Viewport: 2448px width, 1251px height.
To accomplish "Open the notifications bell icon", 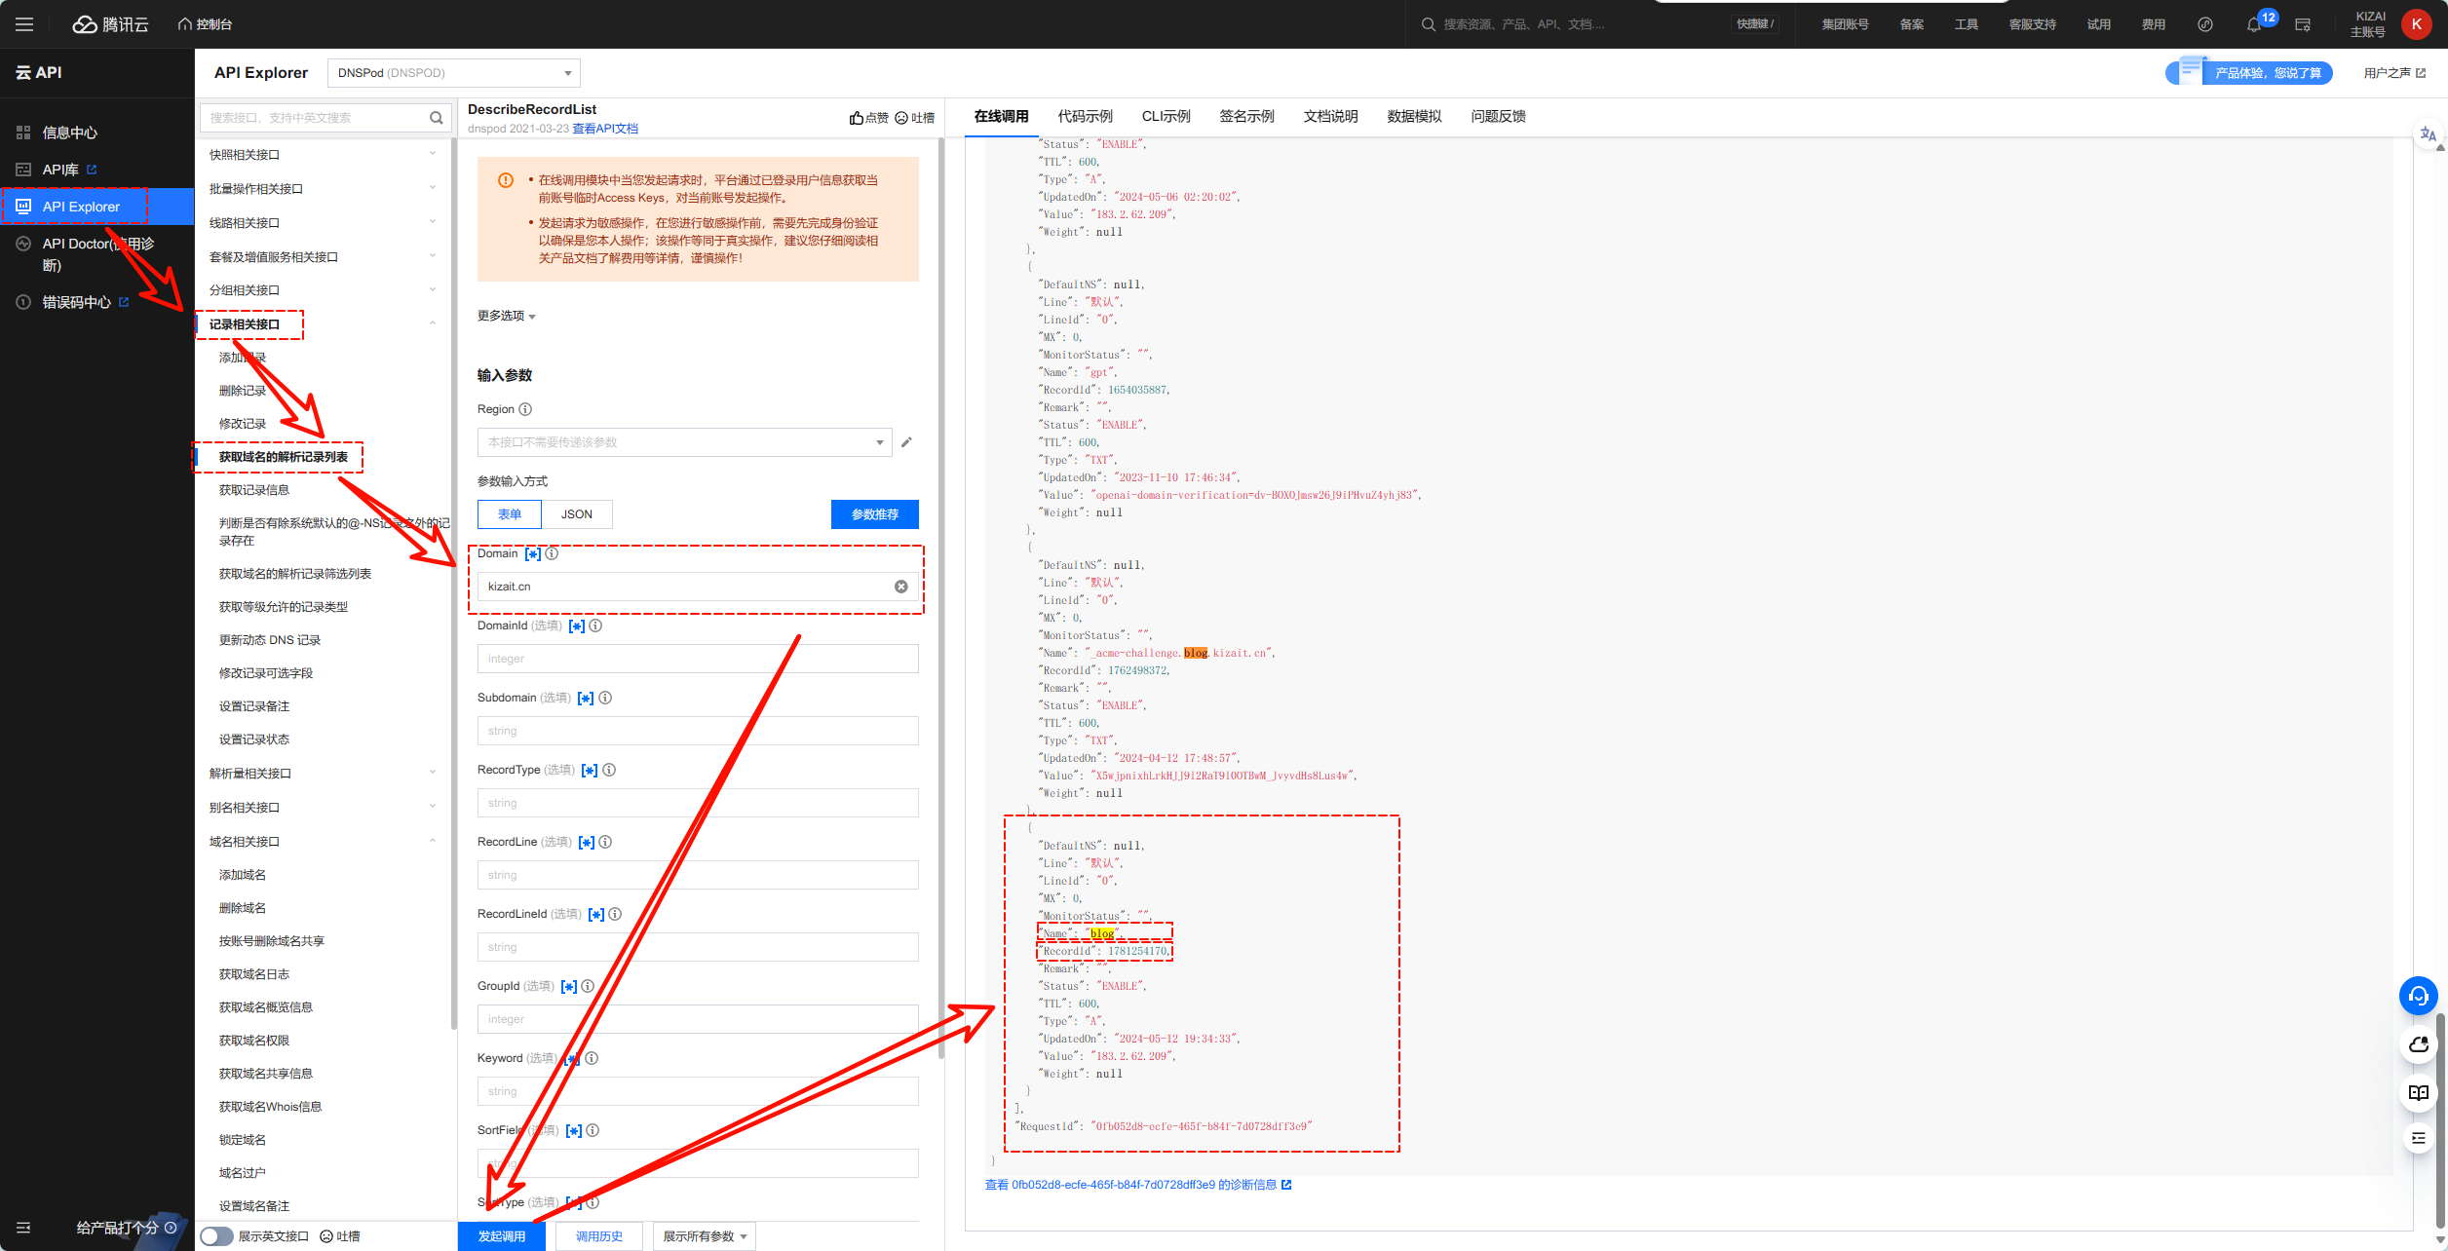I will pos(2253,24).
